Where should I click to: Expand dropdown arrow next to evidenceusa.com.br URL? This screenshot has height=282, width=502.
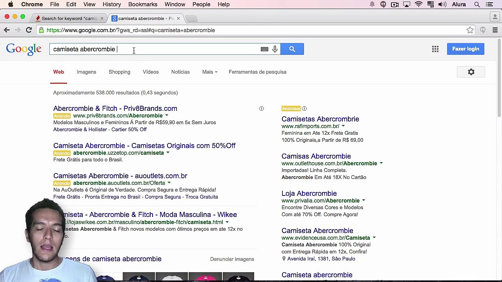click(374, 238)
